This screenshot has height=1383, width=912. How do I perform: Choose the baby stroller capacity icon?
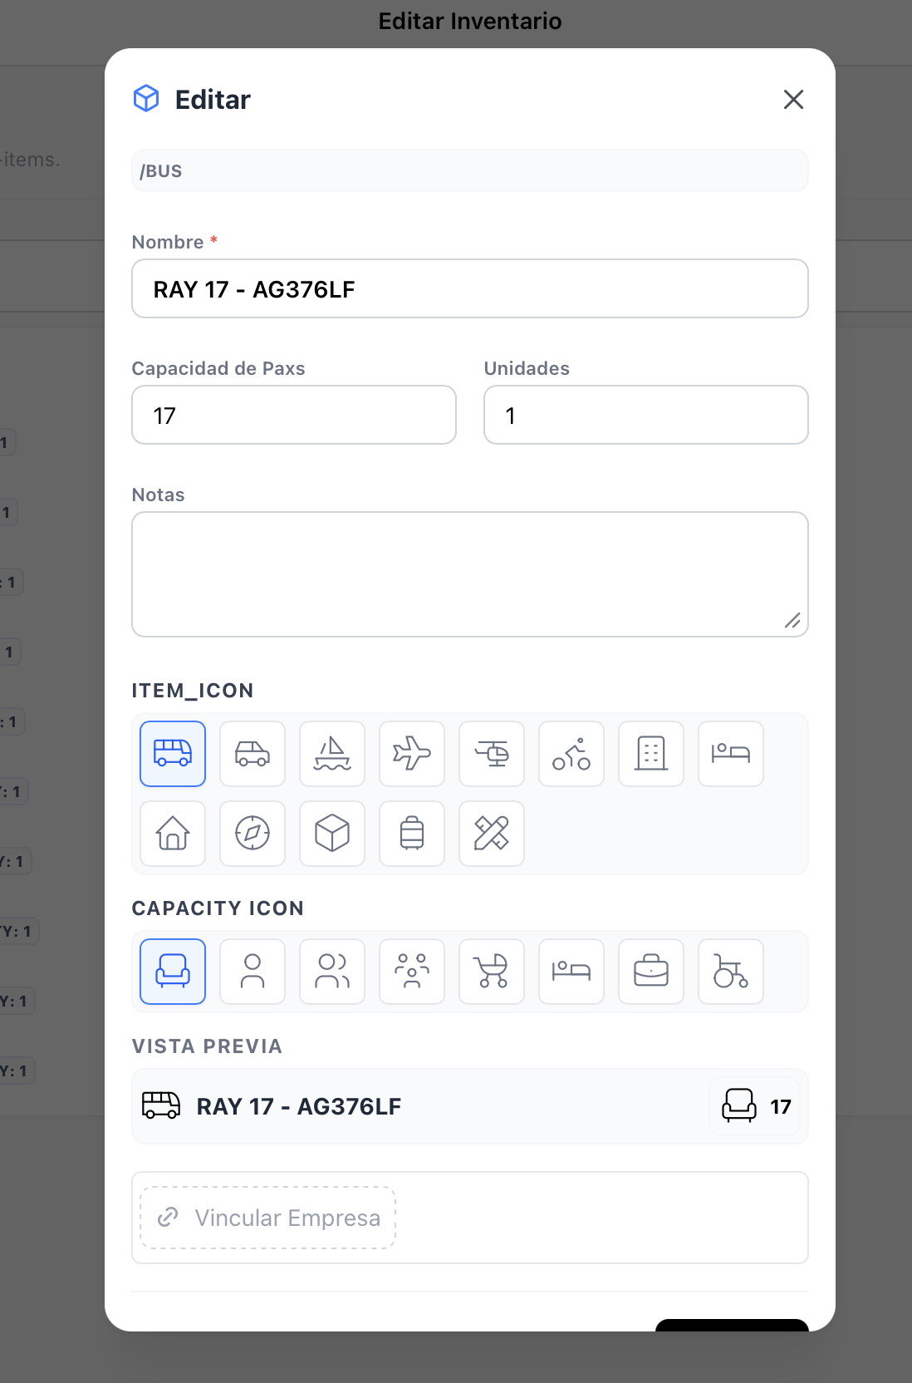[x=492, y=972]
